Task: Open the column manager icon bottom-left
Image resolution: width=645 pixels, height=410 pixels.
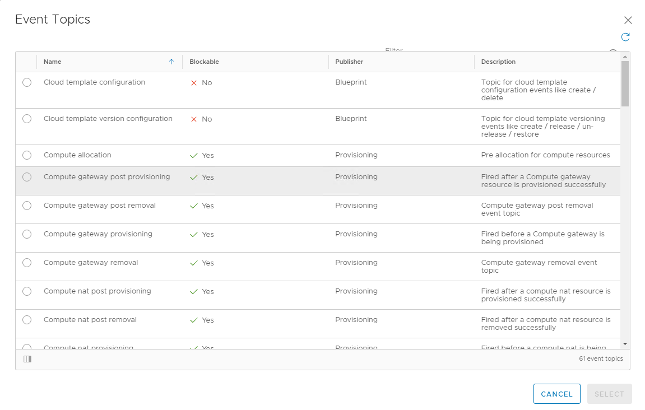Action: 27,358
